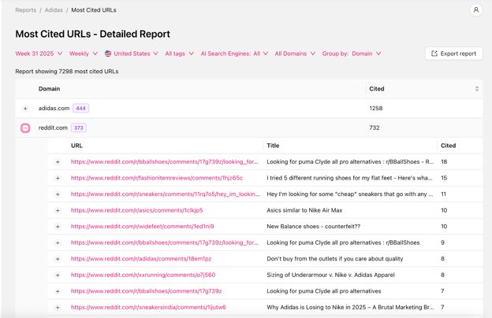
Task: Open the bballshoes URL cited 18 times
Action: coord(165,161)
